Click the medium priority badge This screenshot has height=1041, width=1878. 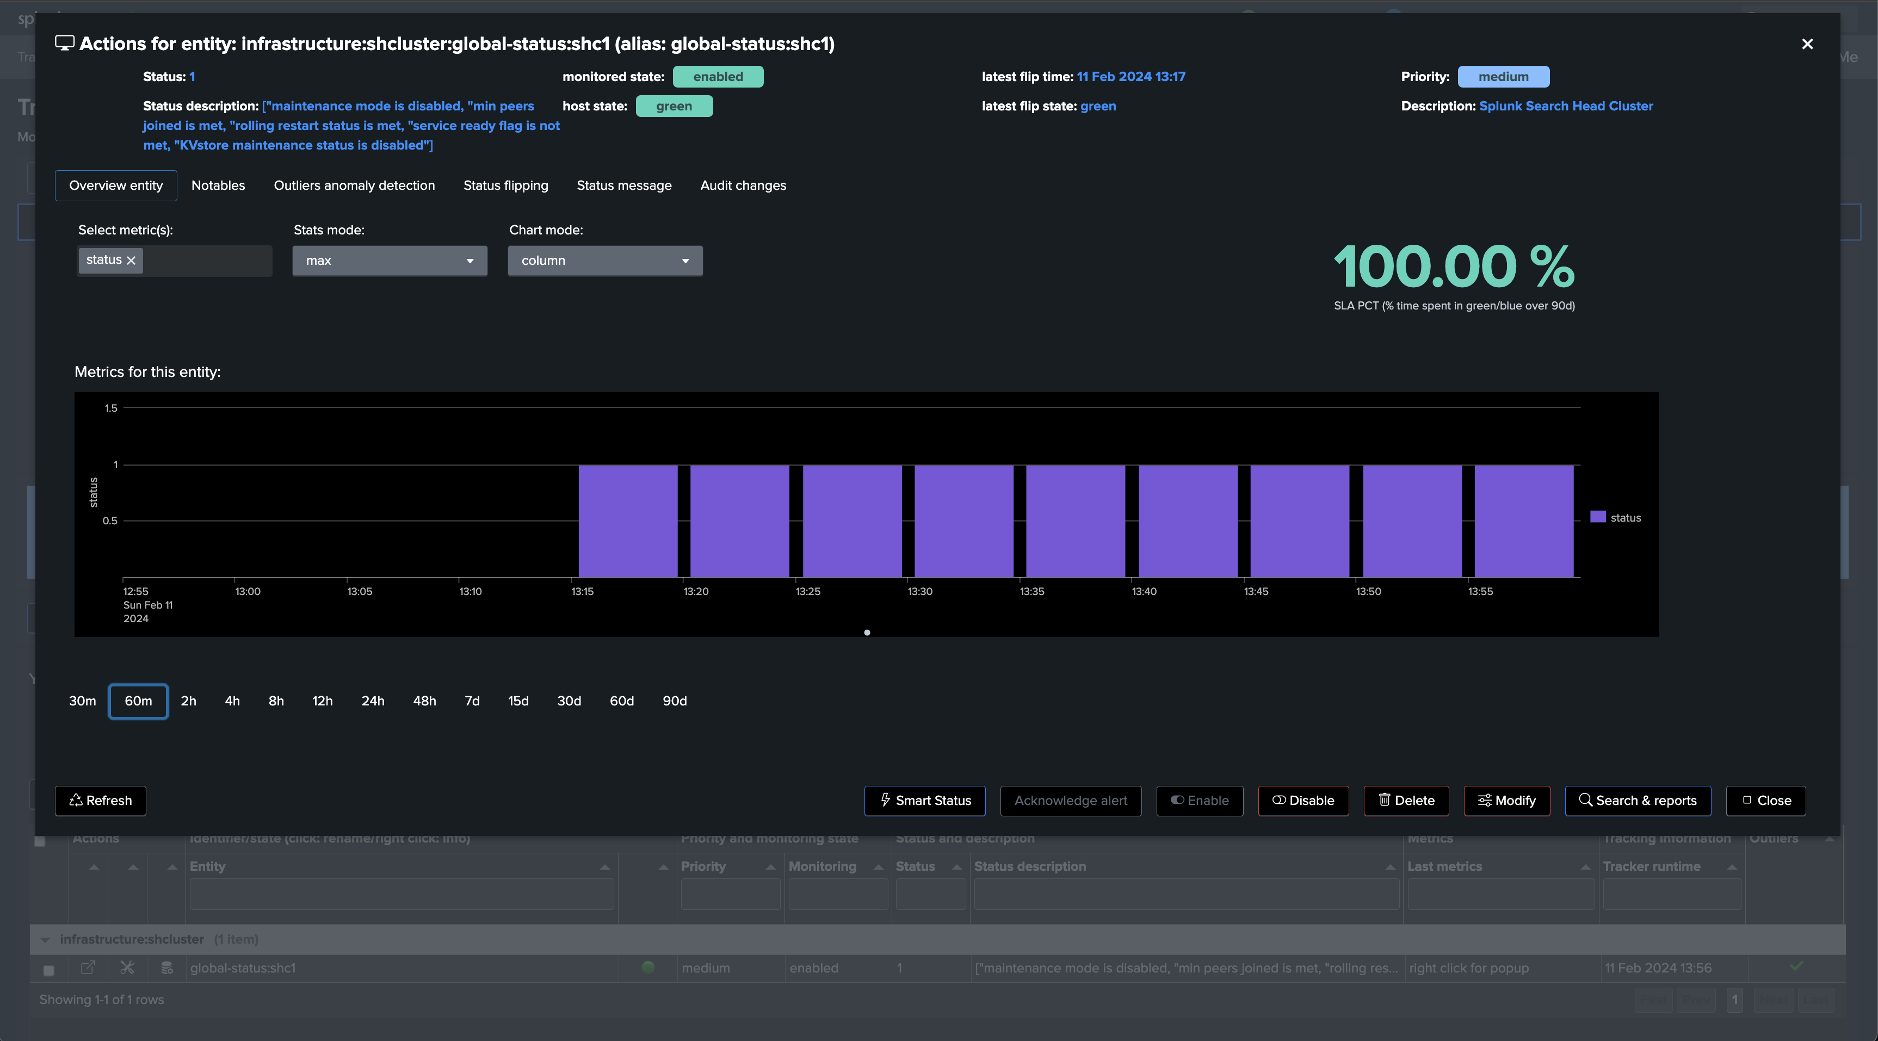click(x=1503, y=77)
